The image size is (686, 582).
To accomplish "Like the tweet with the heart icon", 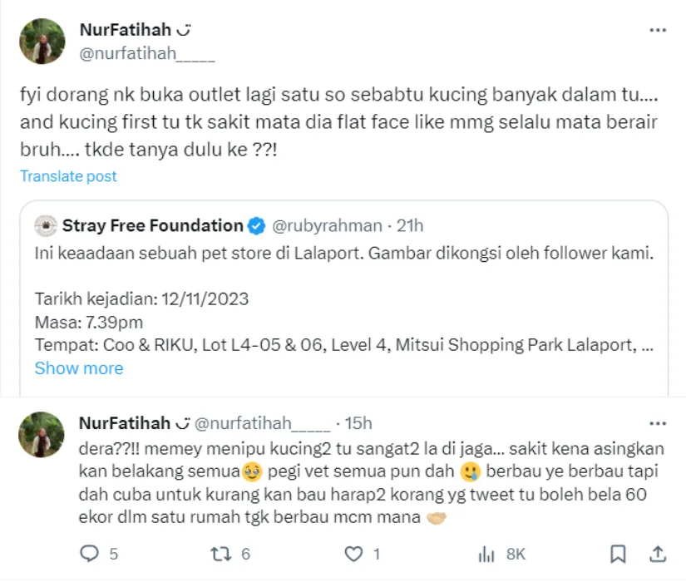I will pyautogui.click(x=354, y=553).
